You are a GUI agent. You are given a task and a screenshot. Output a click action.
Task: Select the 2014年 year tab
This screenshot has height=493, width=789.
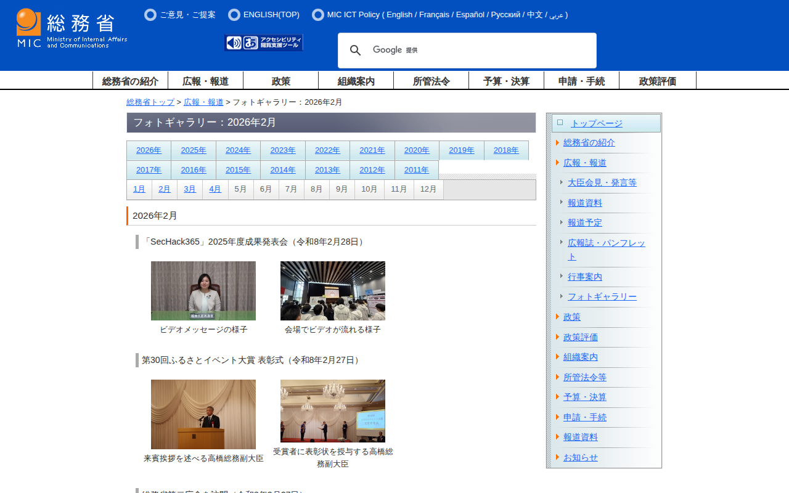283,170
